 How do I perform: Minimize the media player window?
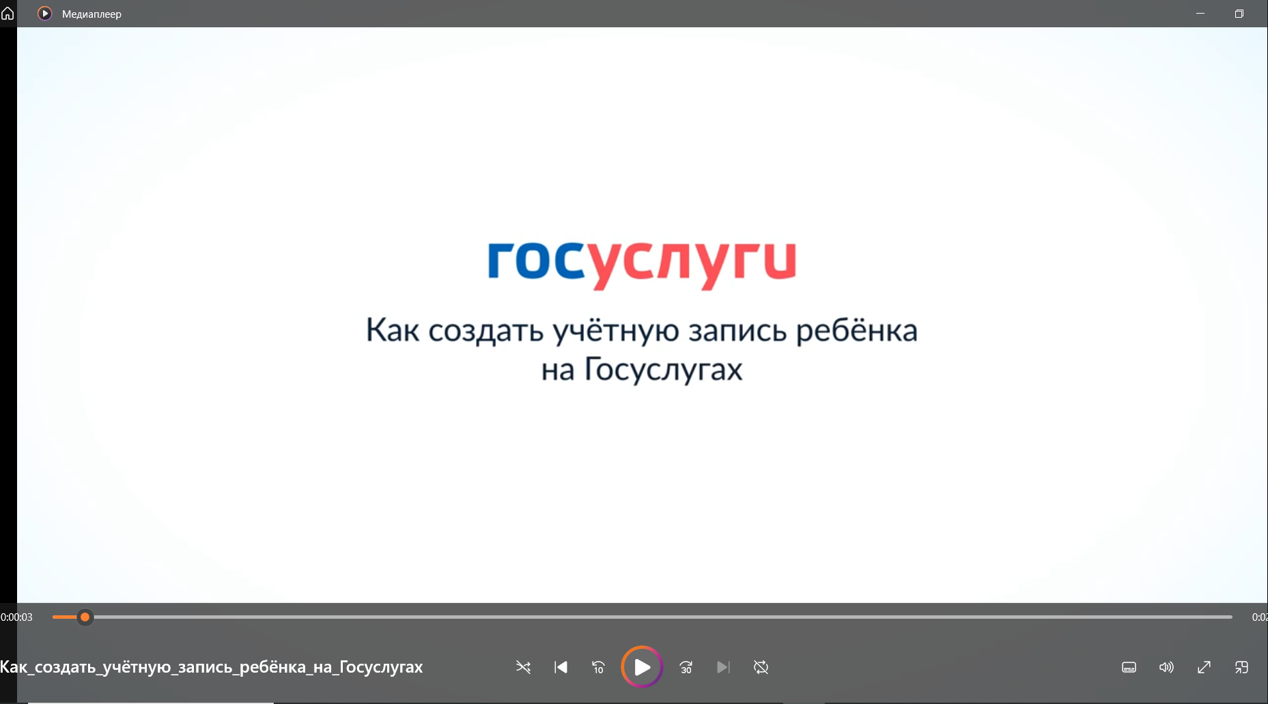[1200, 14]
